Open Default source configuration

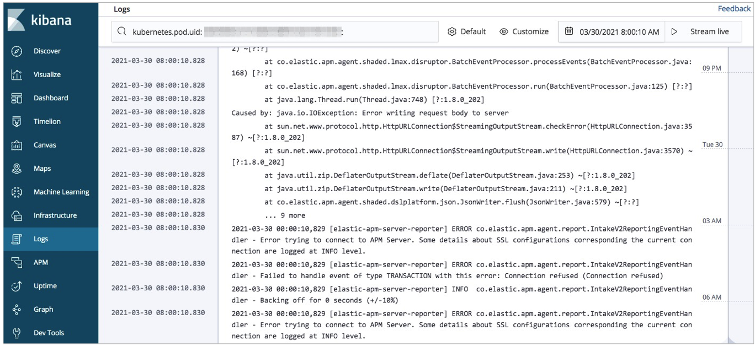pyautogui.click(x=467, y=32)
